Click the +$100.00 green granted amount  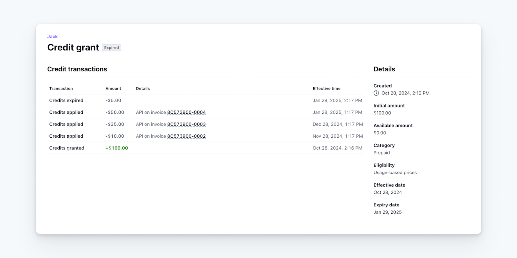coord(116,148)
